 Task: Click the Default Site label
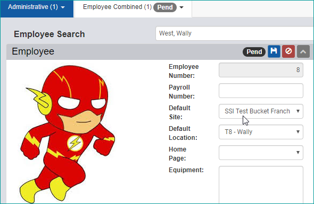pyautogui.click(x=179, y=112)
